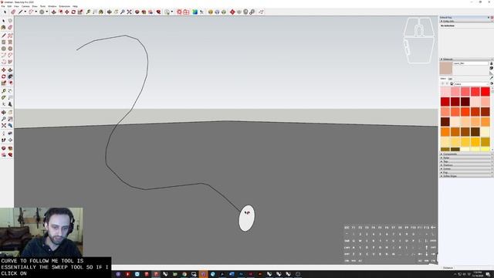Select the Polygon tool in left toolbar
This screenshot has height=278, width=494.
click(x=10, y=49)
